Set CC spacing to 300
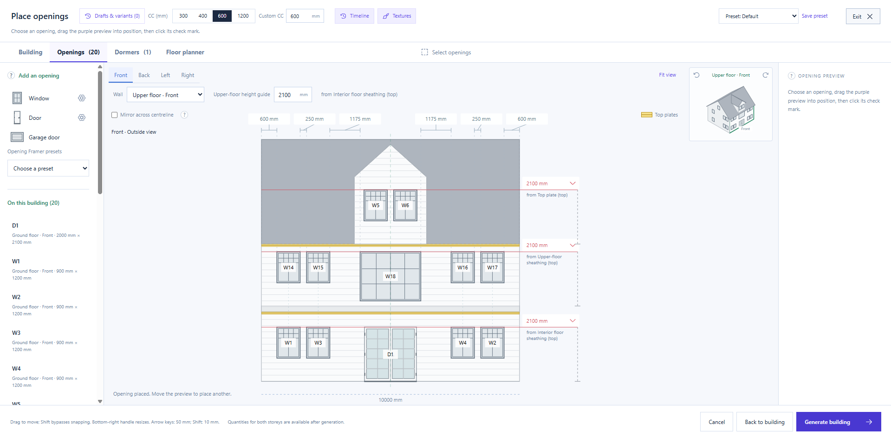This screenshot has height=437, width=891. tap(183, 16)
